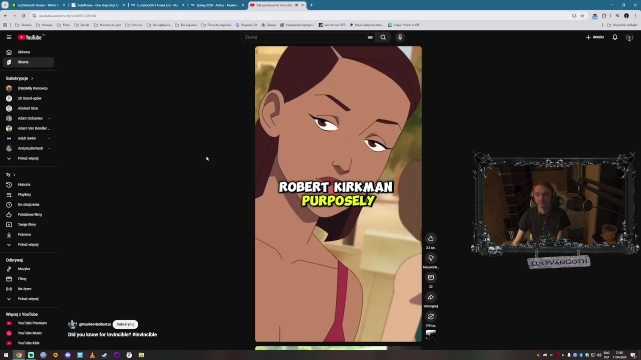Open YouTube Premium link

point(28,323)
